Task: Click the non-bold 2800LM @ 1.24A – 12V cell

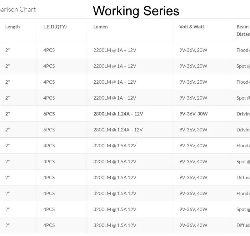Action: click(118, 130)
